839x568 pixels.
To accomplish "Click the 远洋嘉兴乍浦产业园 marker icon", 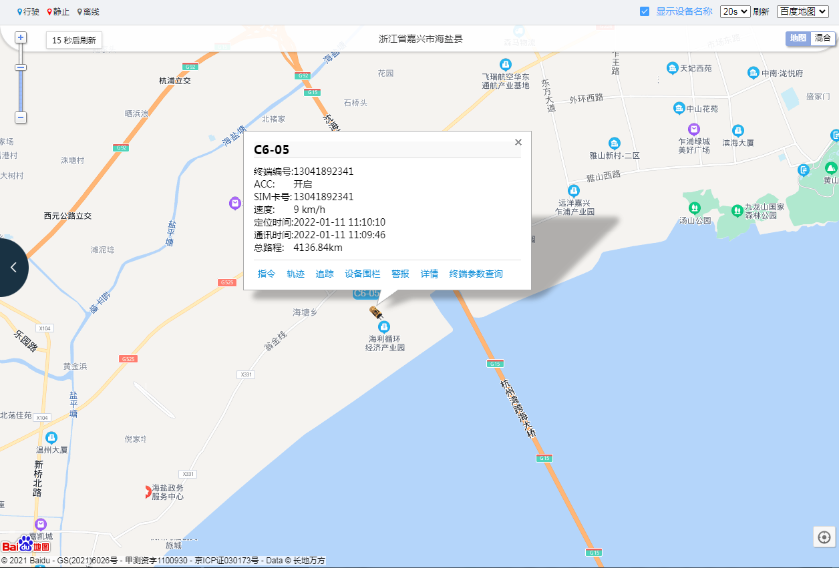I will click(x=573, y=190).
